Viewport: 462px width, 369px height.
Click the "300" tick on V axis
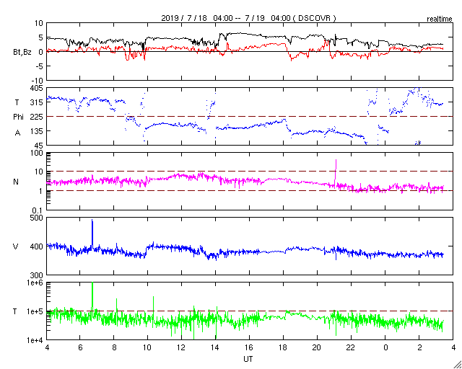point(38,275)
